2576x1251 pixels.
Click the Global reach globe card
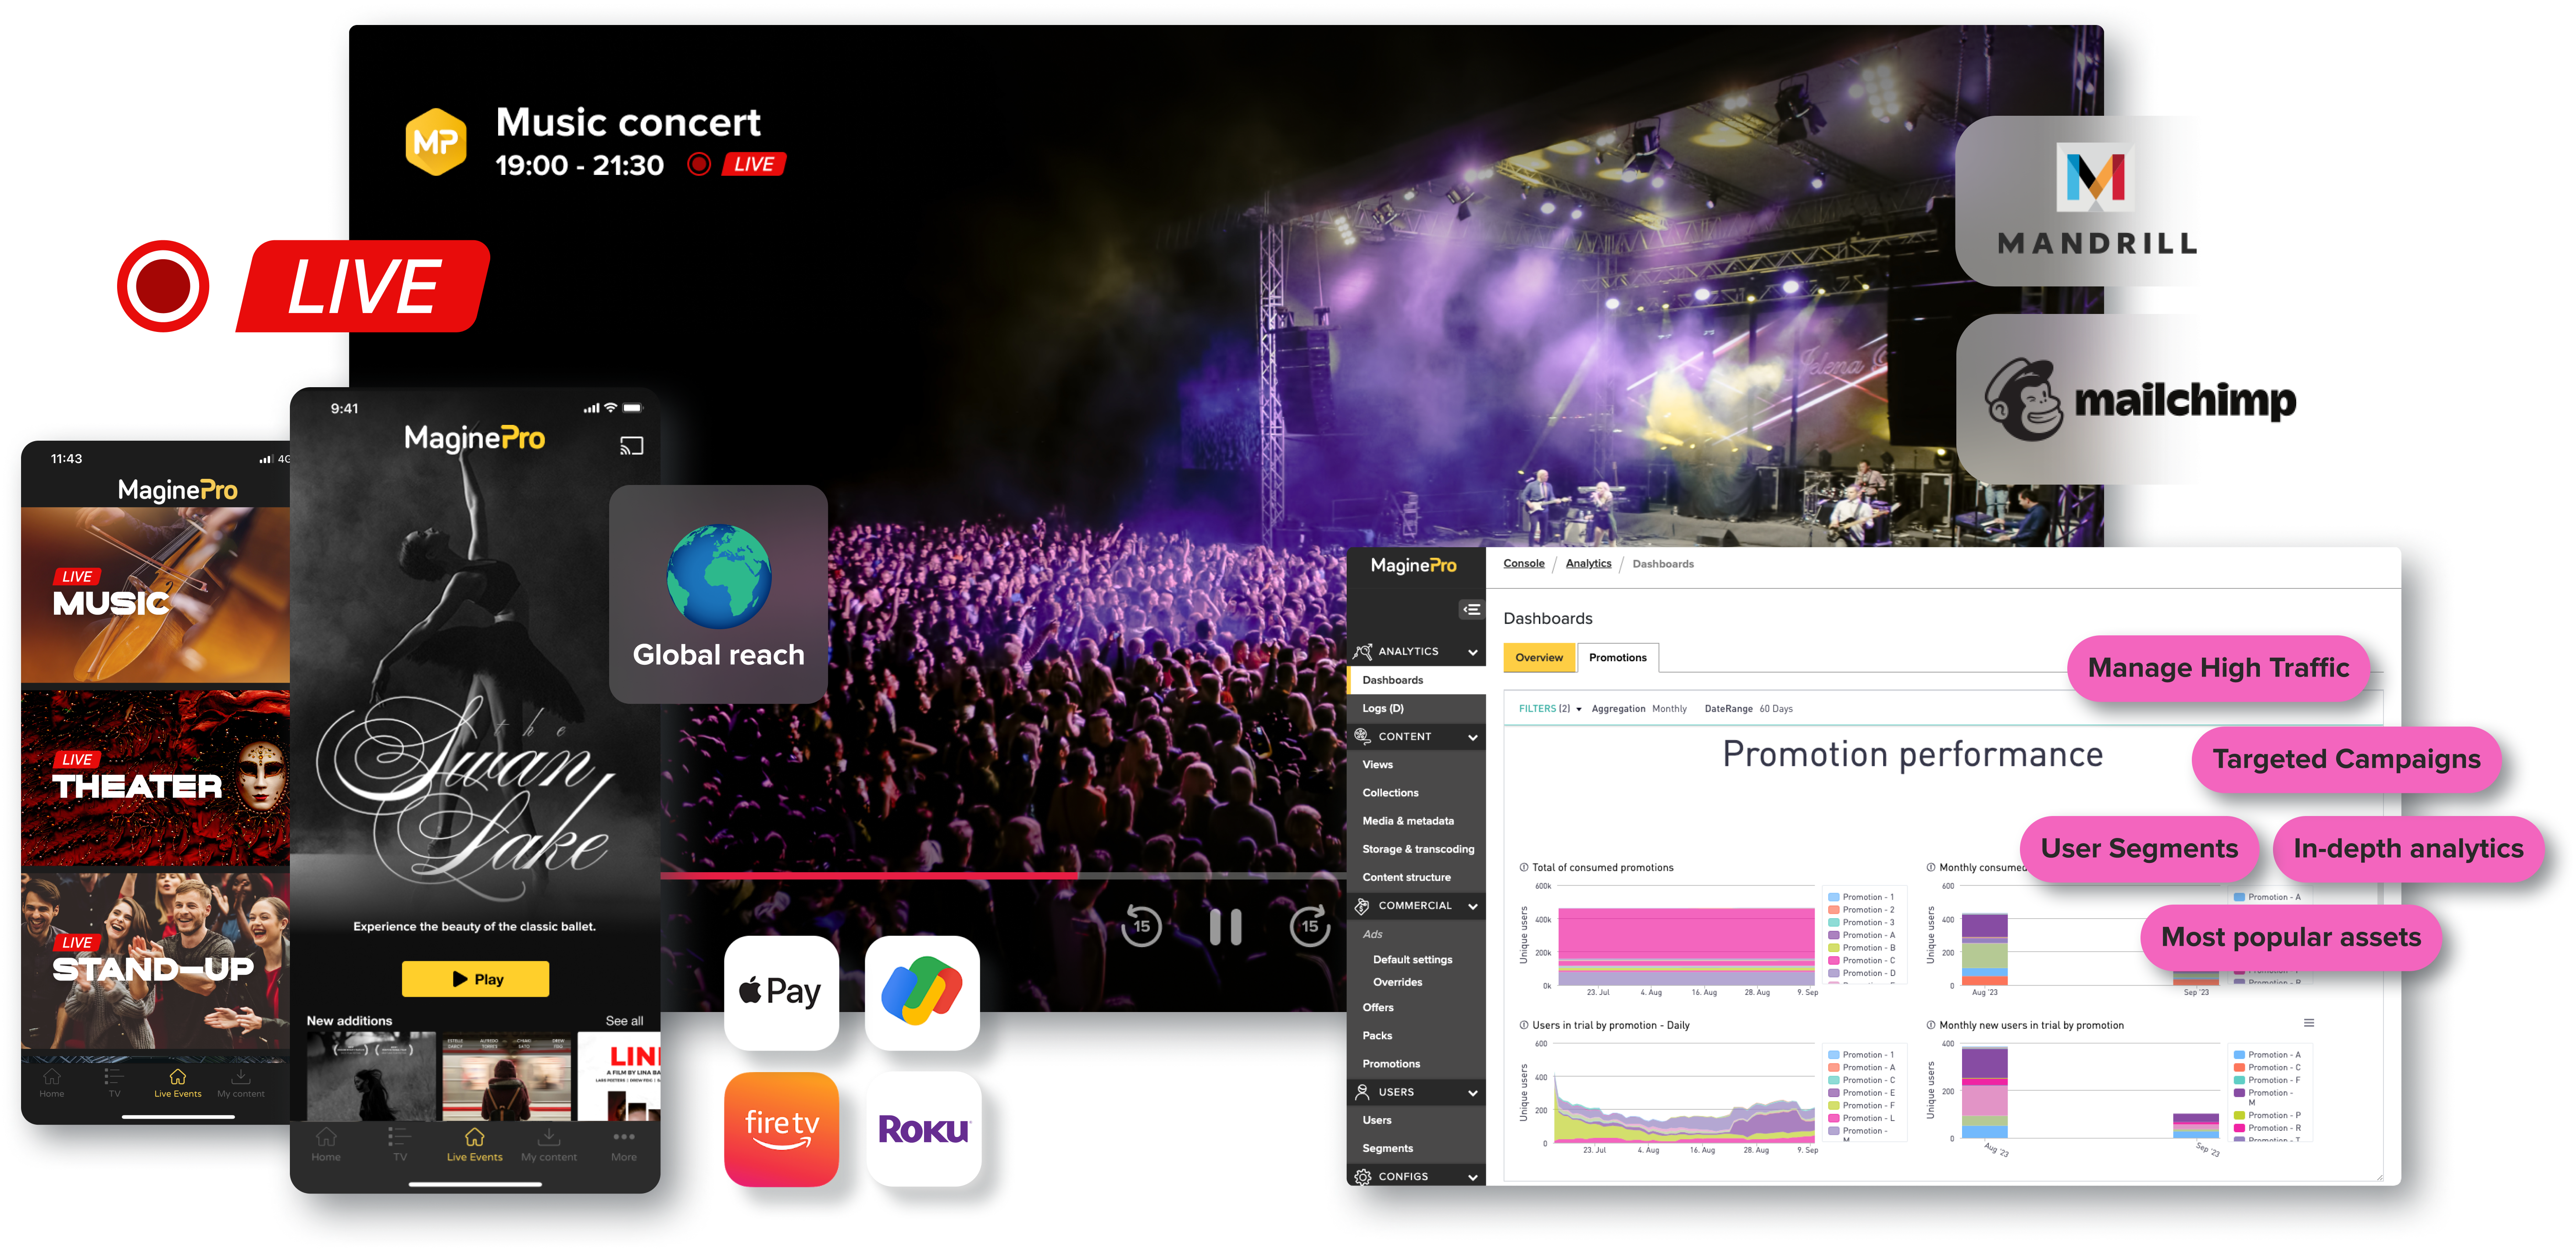(718, 594)
